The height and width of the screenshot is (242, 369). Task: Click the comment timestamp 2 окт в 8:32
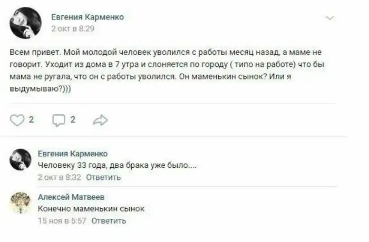(x=59, y=177)
